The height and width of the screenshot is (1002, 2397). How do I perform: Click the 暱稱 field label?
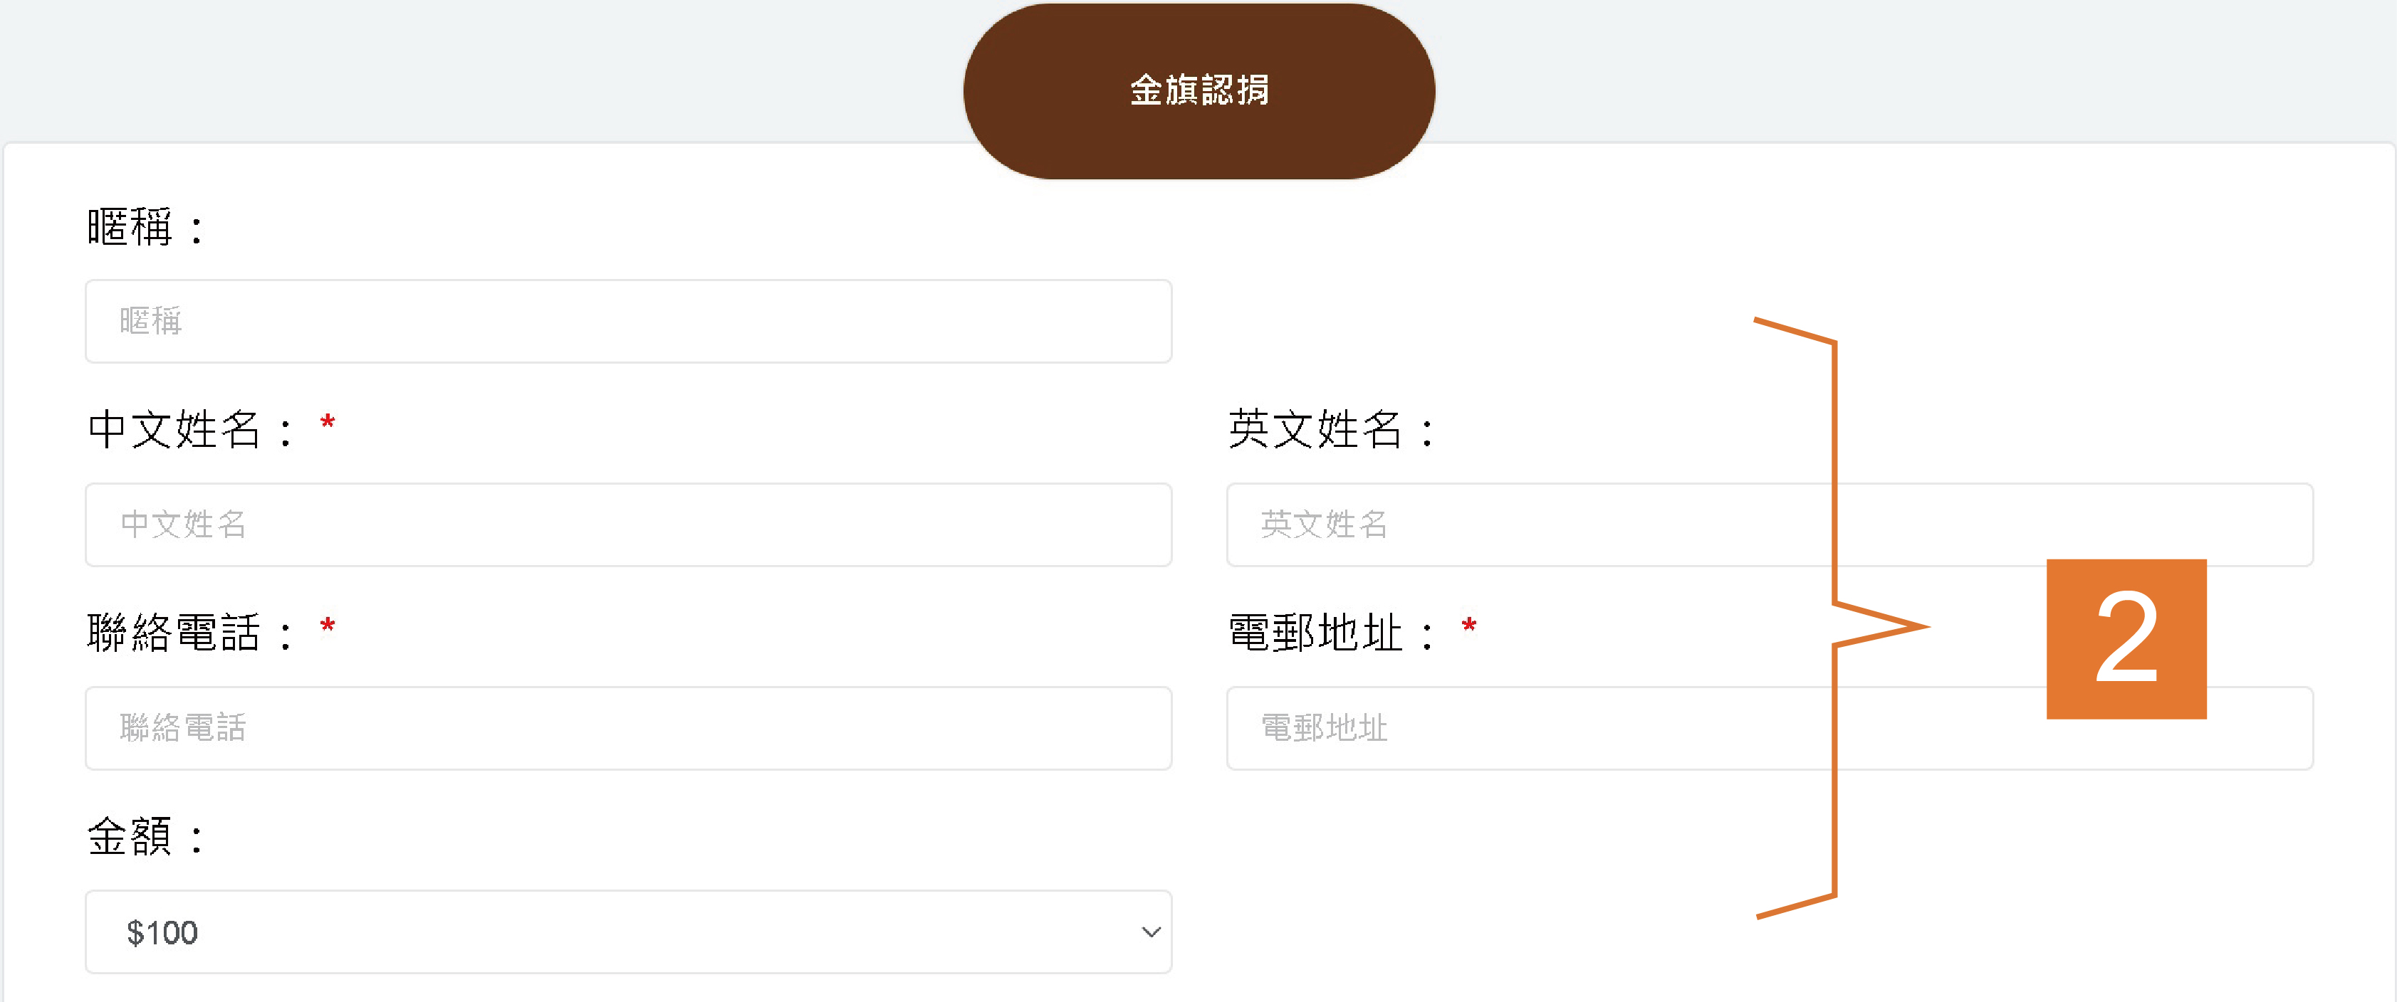point(130,227)
